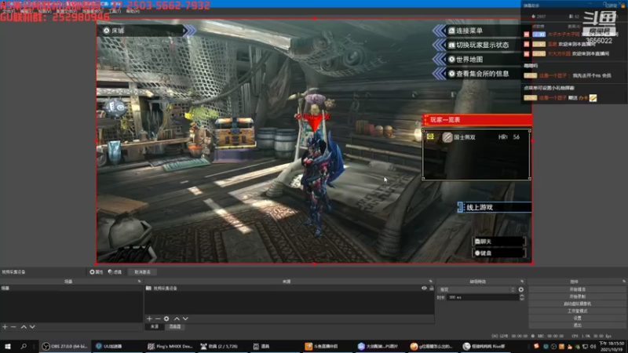Pop out the Sources dock panel icon

[x=431, y=282]
